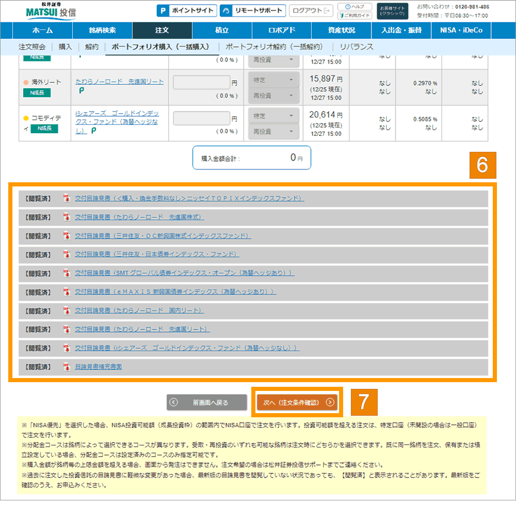The height and width of the screenshot is (519, 516).
Task: Open the たわらノーロード 先進国リート fund link
Action: (x=119, y=82)
